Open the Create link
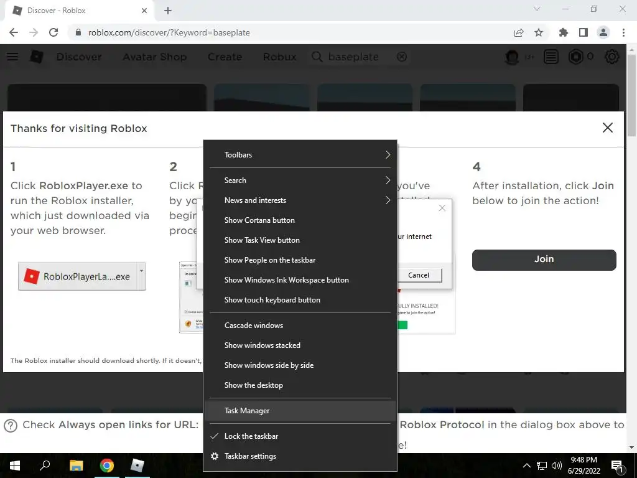637x478 pixels. pyautogui.click(x=225, y=57)
